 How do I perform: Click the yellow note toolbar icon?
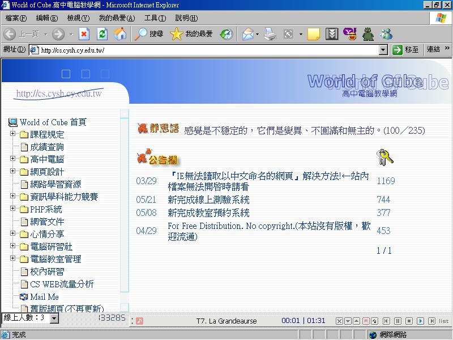(x=314, y=35)
